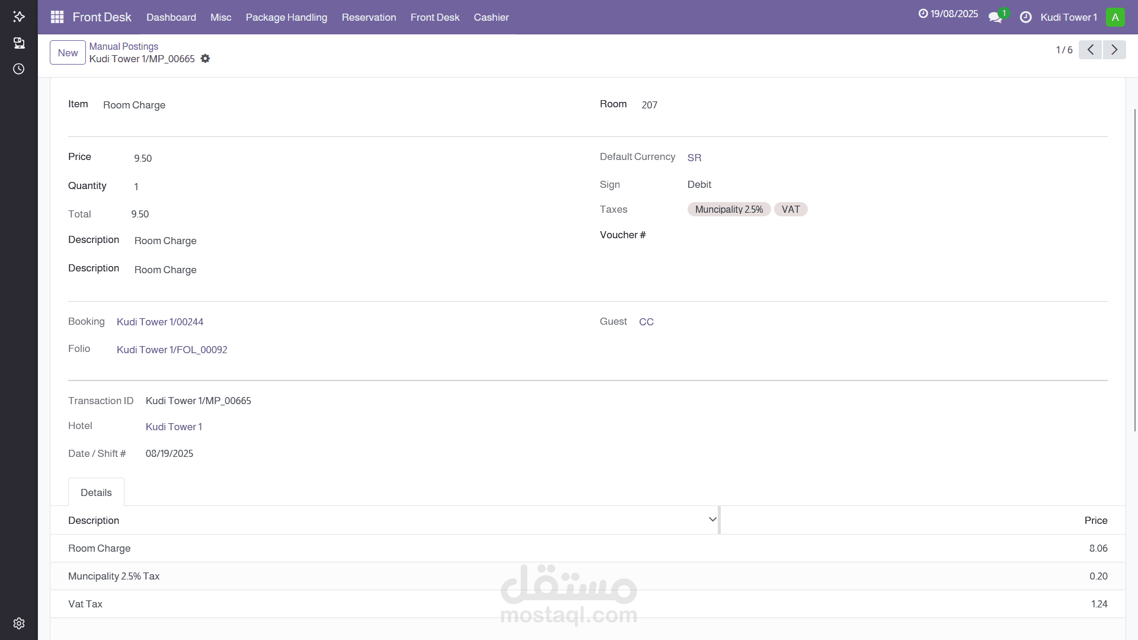The width and height of the screenshot is (1138, 640).
Task: Open settings gear at sidebar bottom
Action: (19, 623)
